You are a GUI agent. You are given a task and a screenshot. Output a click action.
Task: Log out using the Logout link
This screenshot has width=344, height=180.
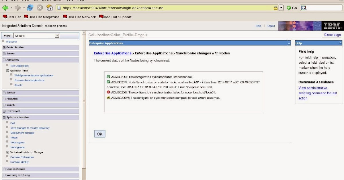[x=271, y=26]
